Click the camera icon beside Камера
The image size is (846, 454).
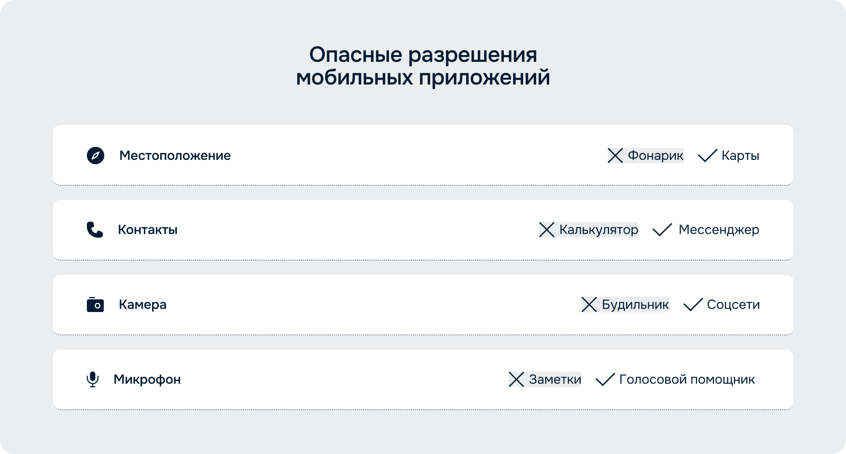(95, 305)
